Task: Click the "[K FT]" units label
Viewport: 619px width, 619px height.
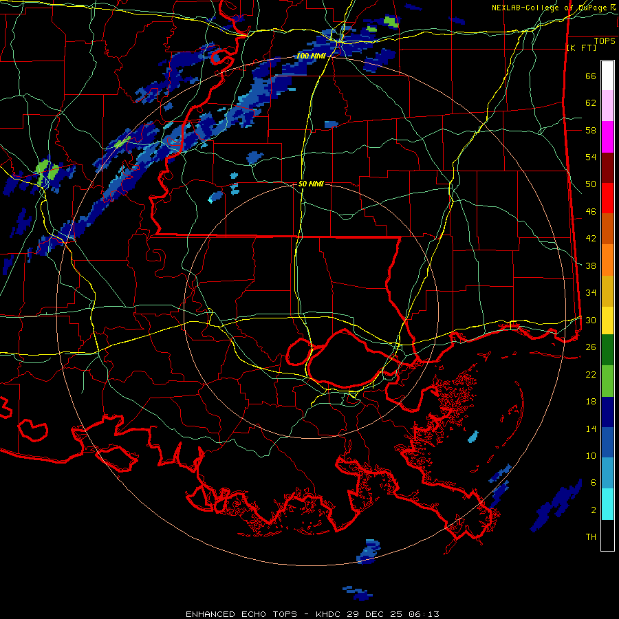Action: pyautogui.click(x=581, y=48)
